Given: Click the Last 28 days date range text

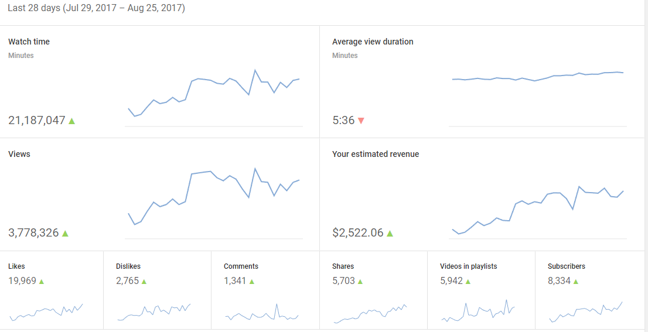Looking at the screenshot, I should point(96,9).
